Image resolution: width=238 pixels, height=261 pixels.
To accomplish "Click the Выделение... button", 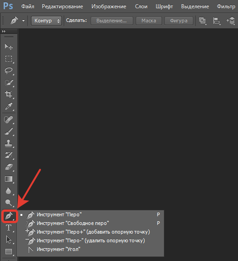I will click(x=111, y=21).
